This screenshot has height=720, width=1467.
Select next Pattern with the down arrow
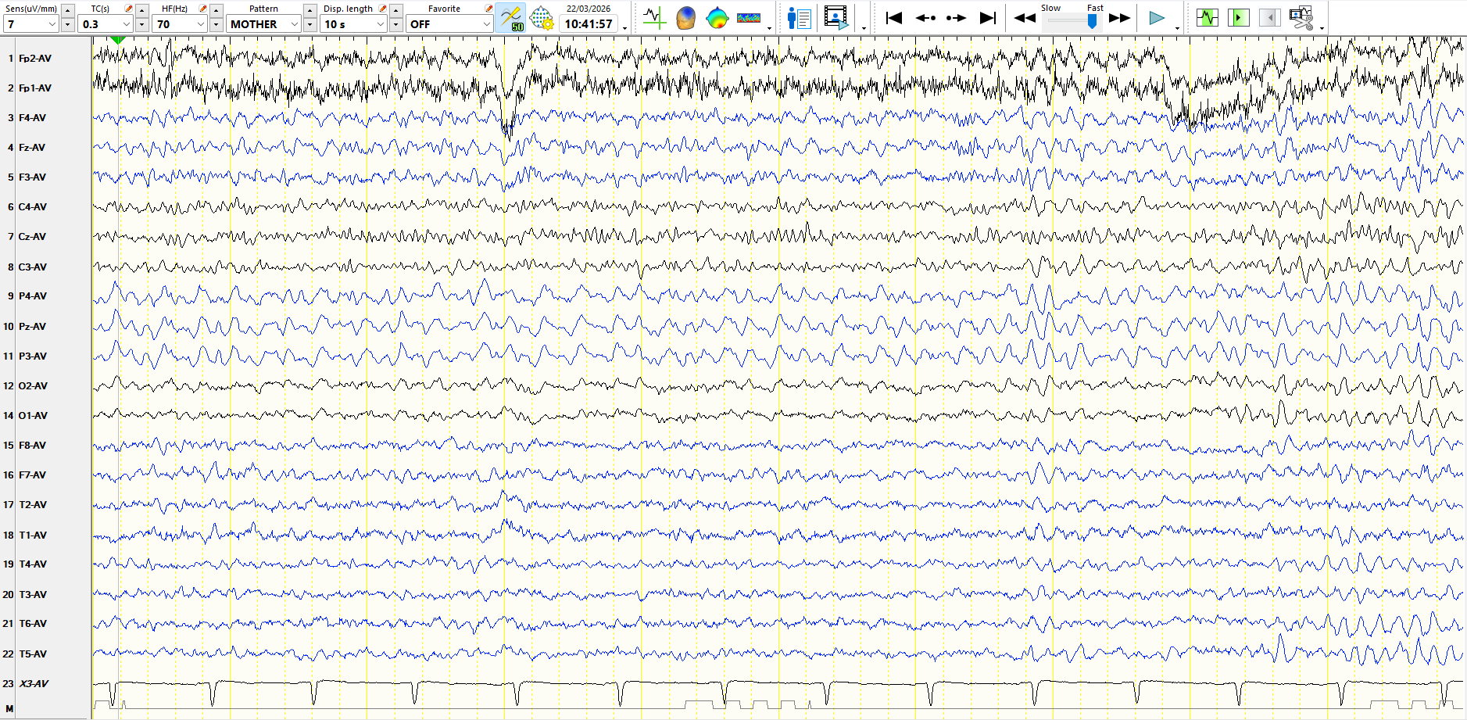310,25
